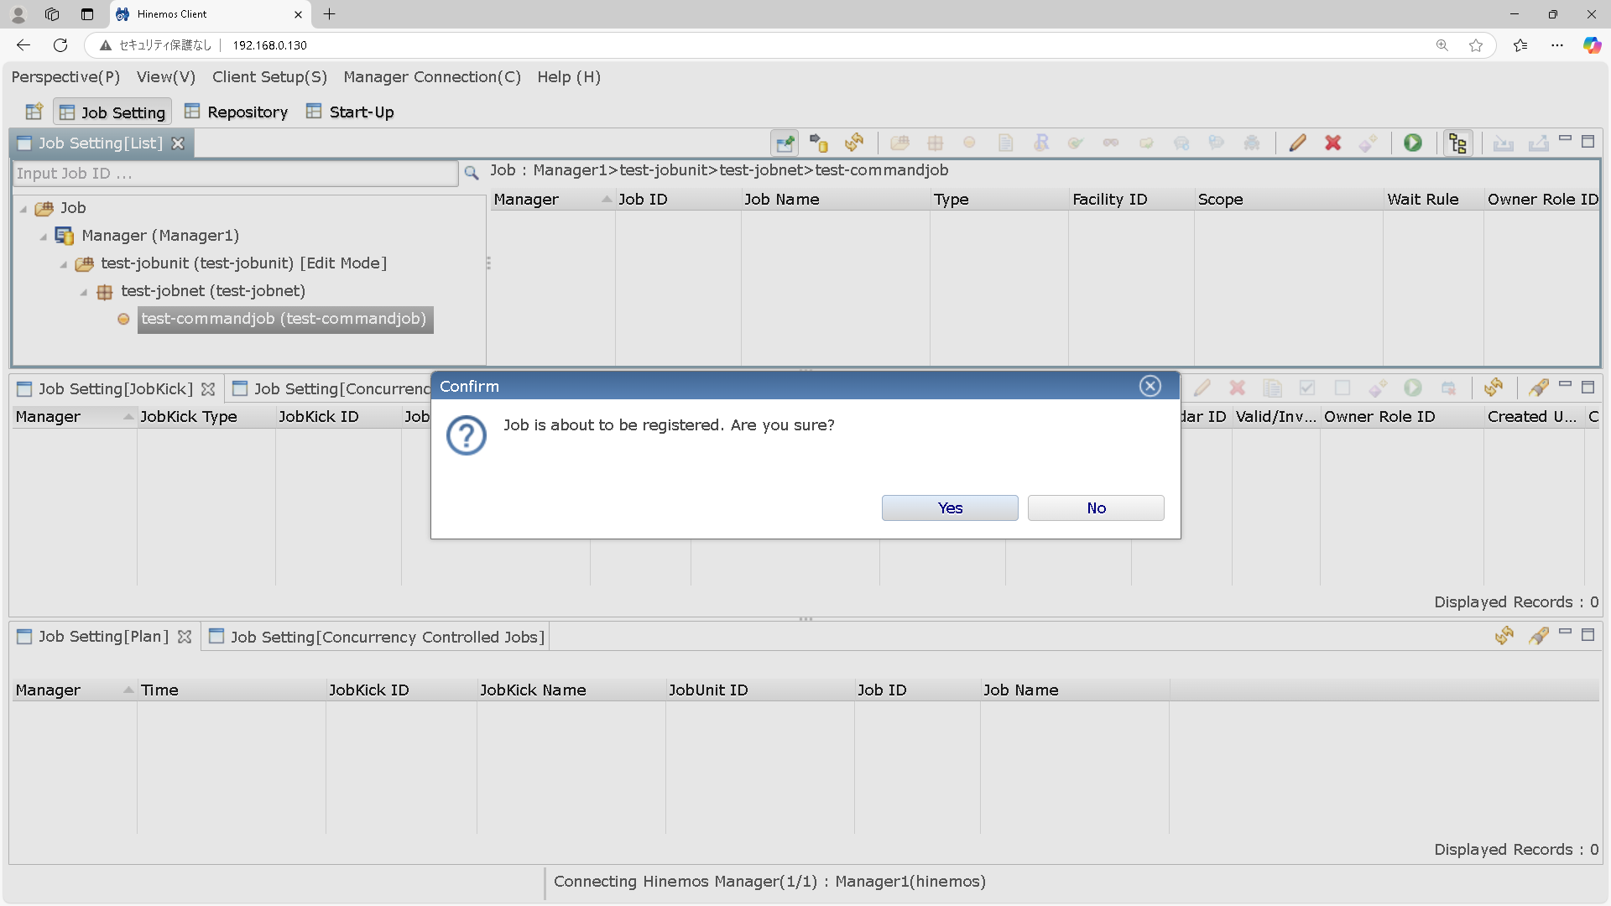
Task: Click the search magnifier next to Job ID input
Action: point(472,173)
